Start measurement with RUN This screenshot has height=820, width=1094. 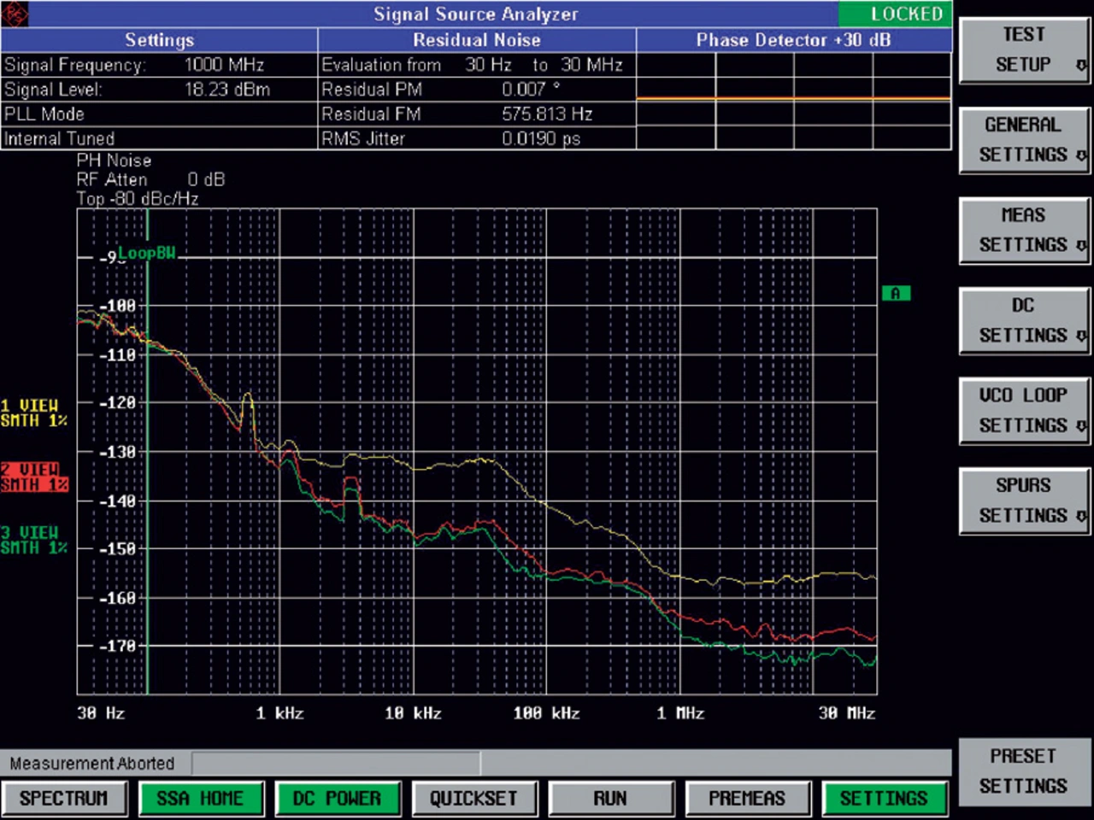(611, 799)
